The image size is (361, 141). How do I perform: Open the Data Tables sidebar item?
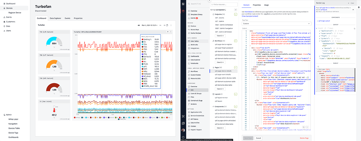(194, 41)
